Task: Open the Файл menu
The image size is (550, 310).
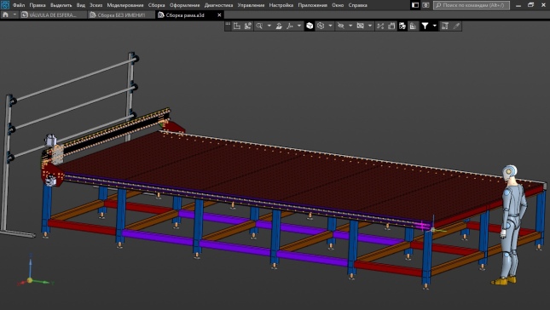Action: tap(19, 5)
